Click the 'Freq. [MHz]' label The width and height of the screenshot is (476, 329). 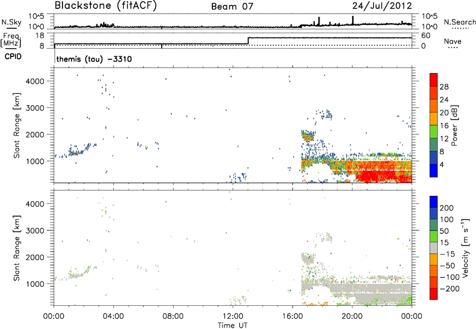tap(11, 40)
